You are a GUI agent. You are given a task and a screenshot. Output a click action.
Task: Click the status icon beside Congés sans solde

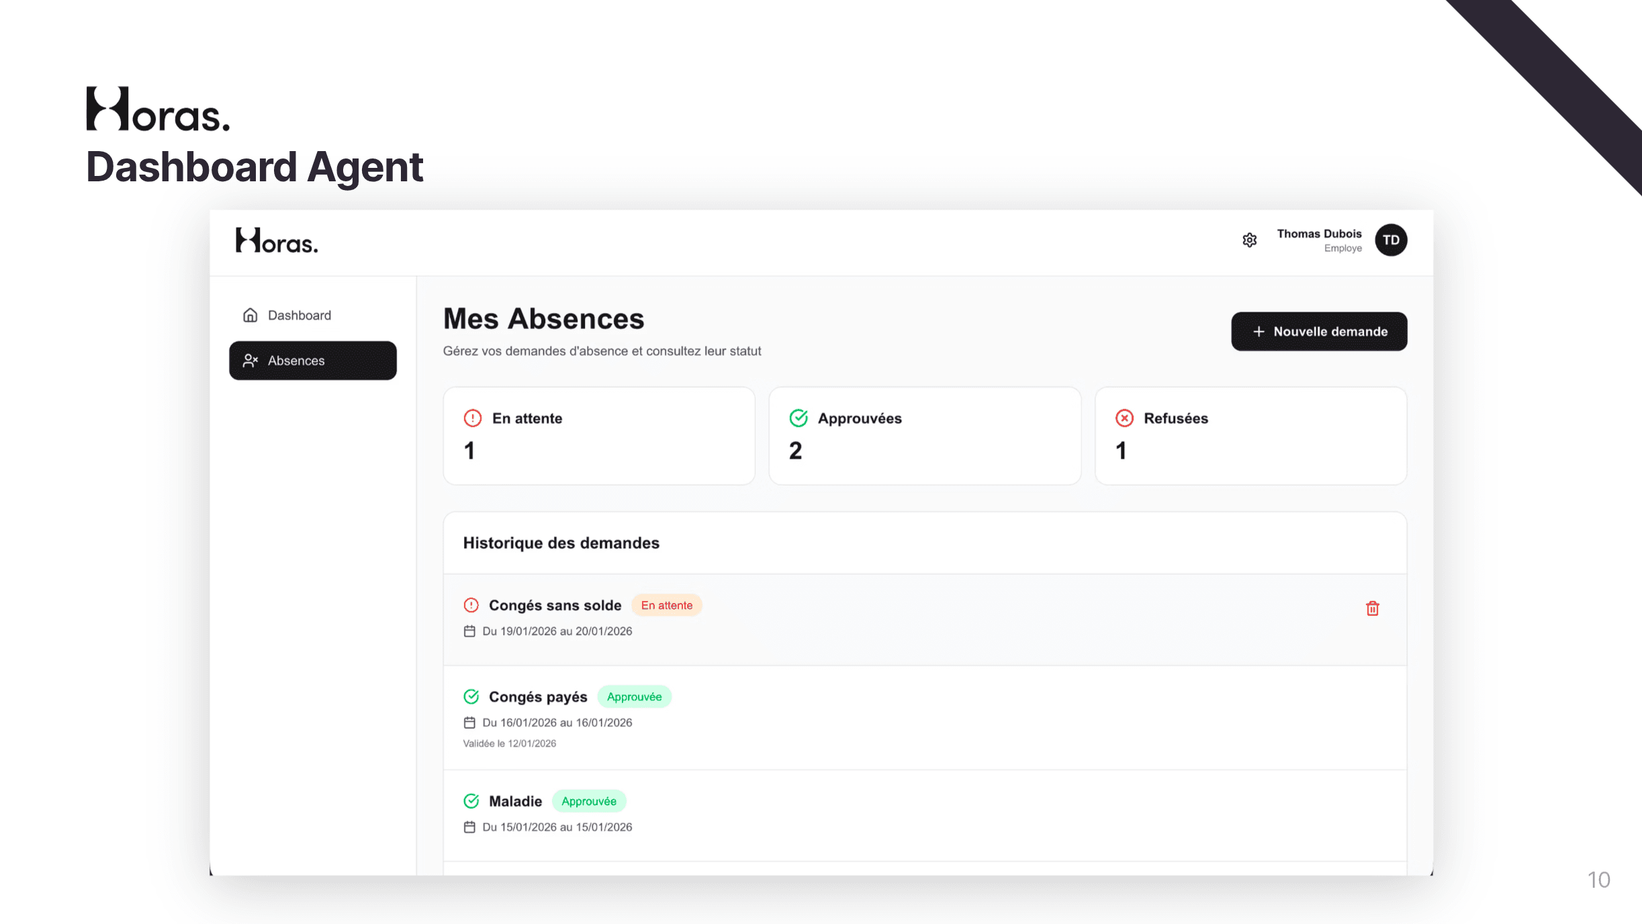point(471,606)
